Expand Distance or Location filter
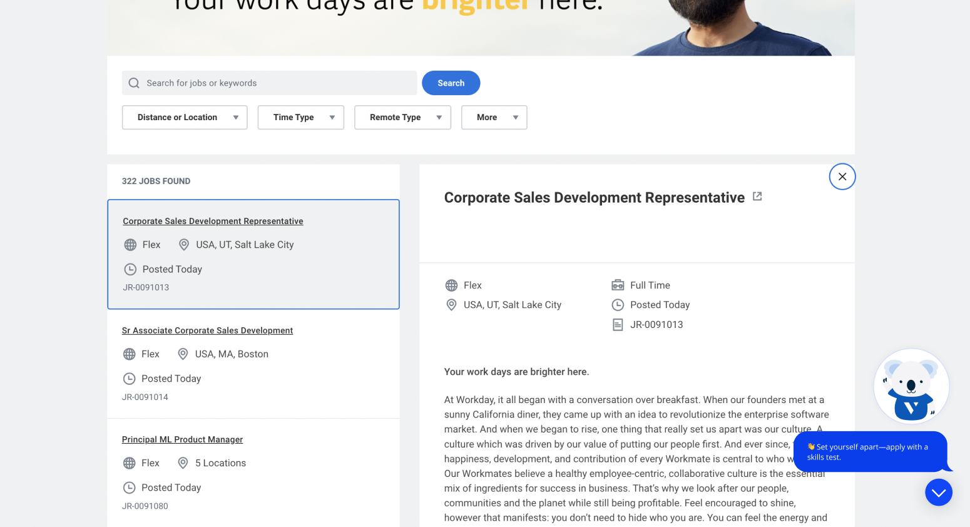 [x=185, y=118]
